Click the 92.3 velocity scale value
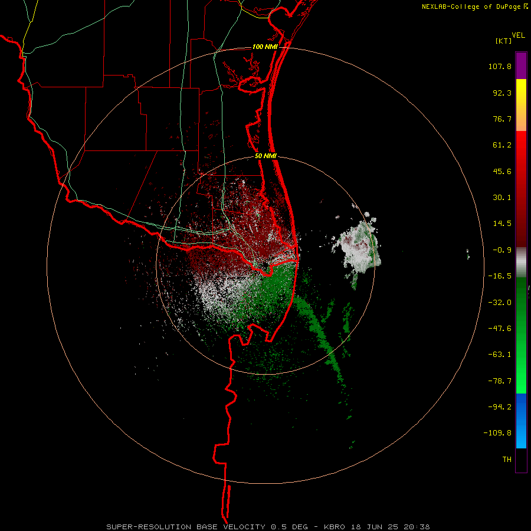The width and height of the screenshot is (531, 531). click(x=502, y=93)
